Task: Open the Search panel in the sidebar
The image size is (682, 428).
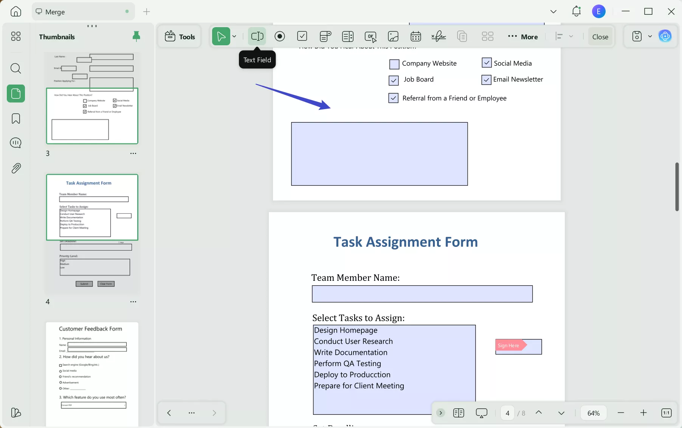Action: point(15,68)
